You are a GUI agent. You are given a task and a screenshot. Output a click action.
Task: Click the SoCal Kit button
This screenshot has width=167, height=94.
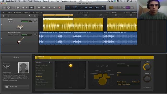tap(16, 87)
